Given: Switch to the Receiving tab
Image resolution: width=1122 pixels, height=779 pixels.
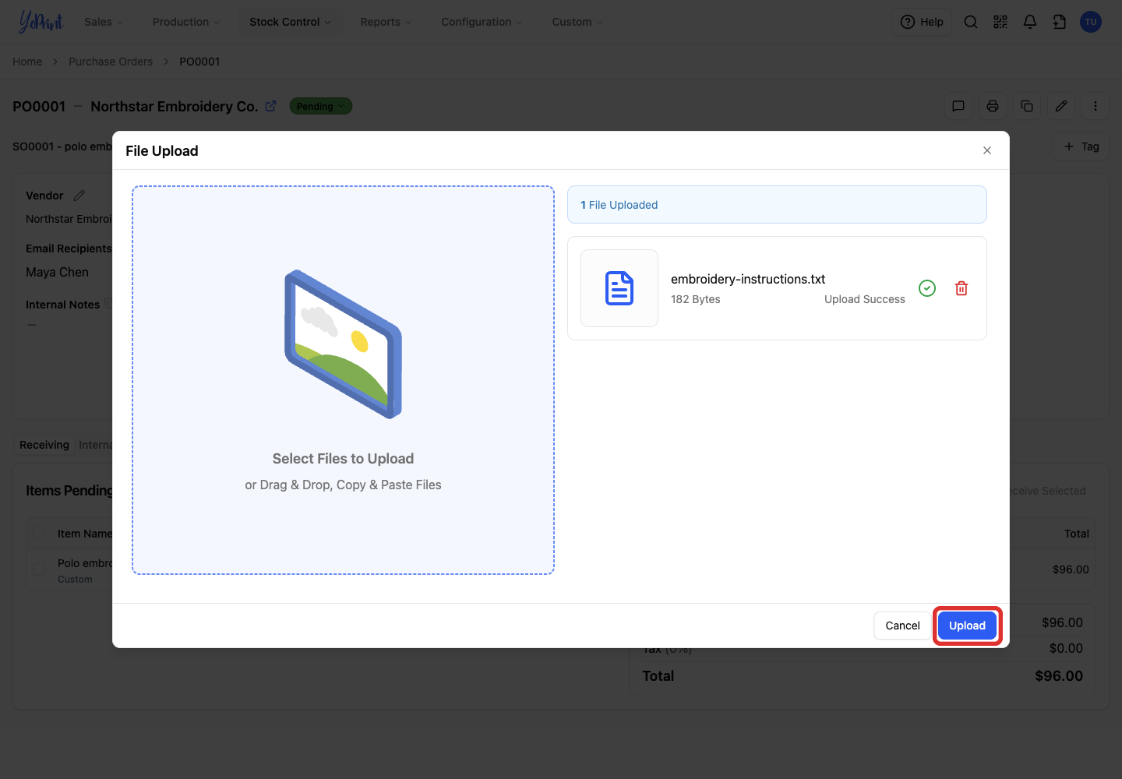Looking at the screenshot, I should tap(44, 445).
